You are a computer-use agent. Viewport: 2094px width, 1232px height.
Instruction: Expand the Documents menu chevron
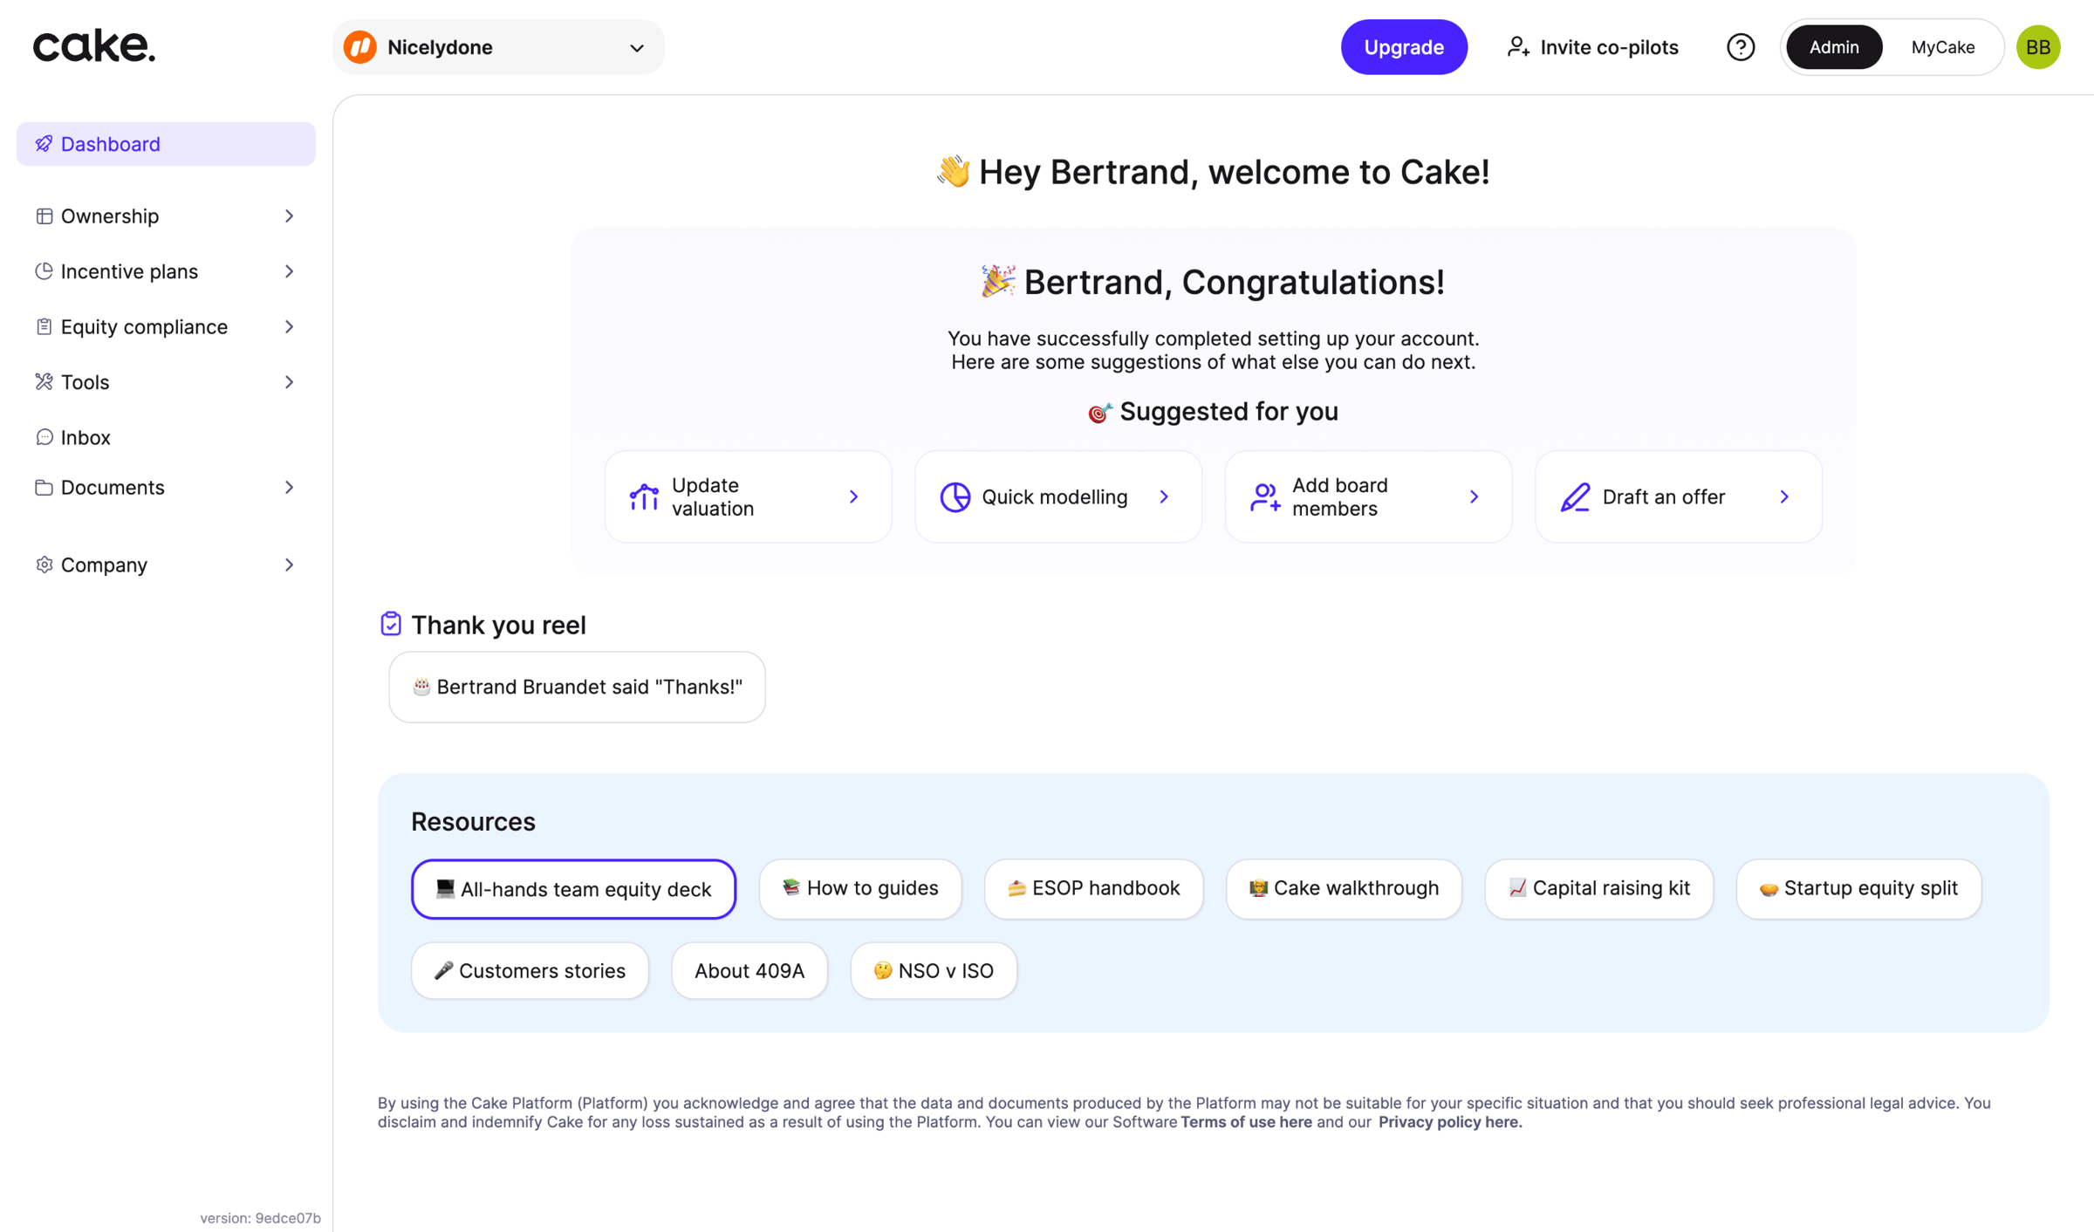(290, 487)
